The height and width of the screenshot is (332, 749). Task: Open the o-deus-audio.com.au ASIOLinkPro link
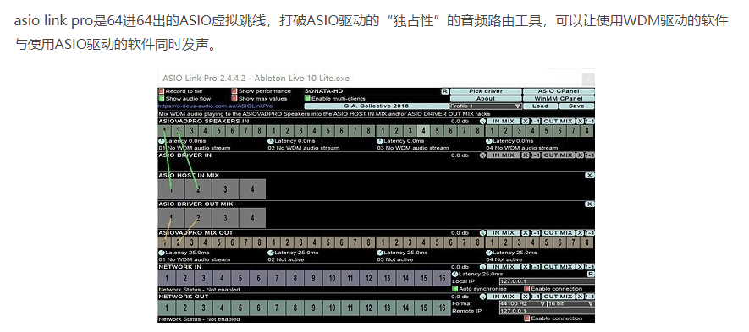pos(216,106)
